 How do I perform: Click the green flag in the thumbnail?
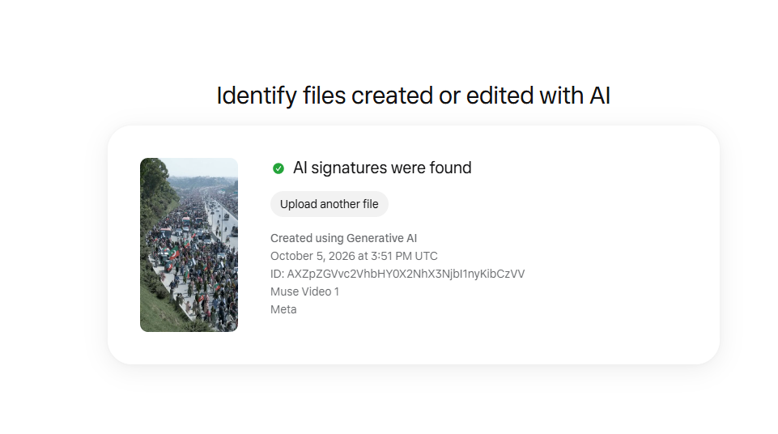(x=172, y=254)
